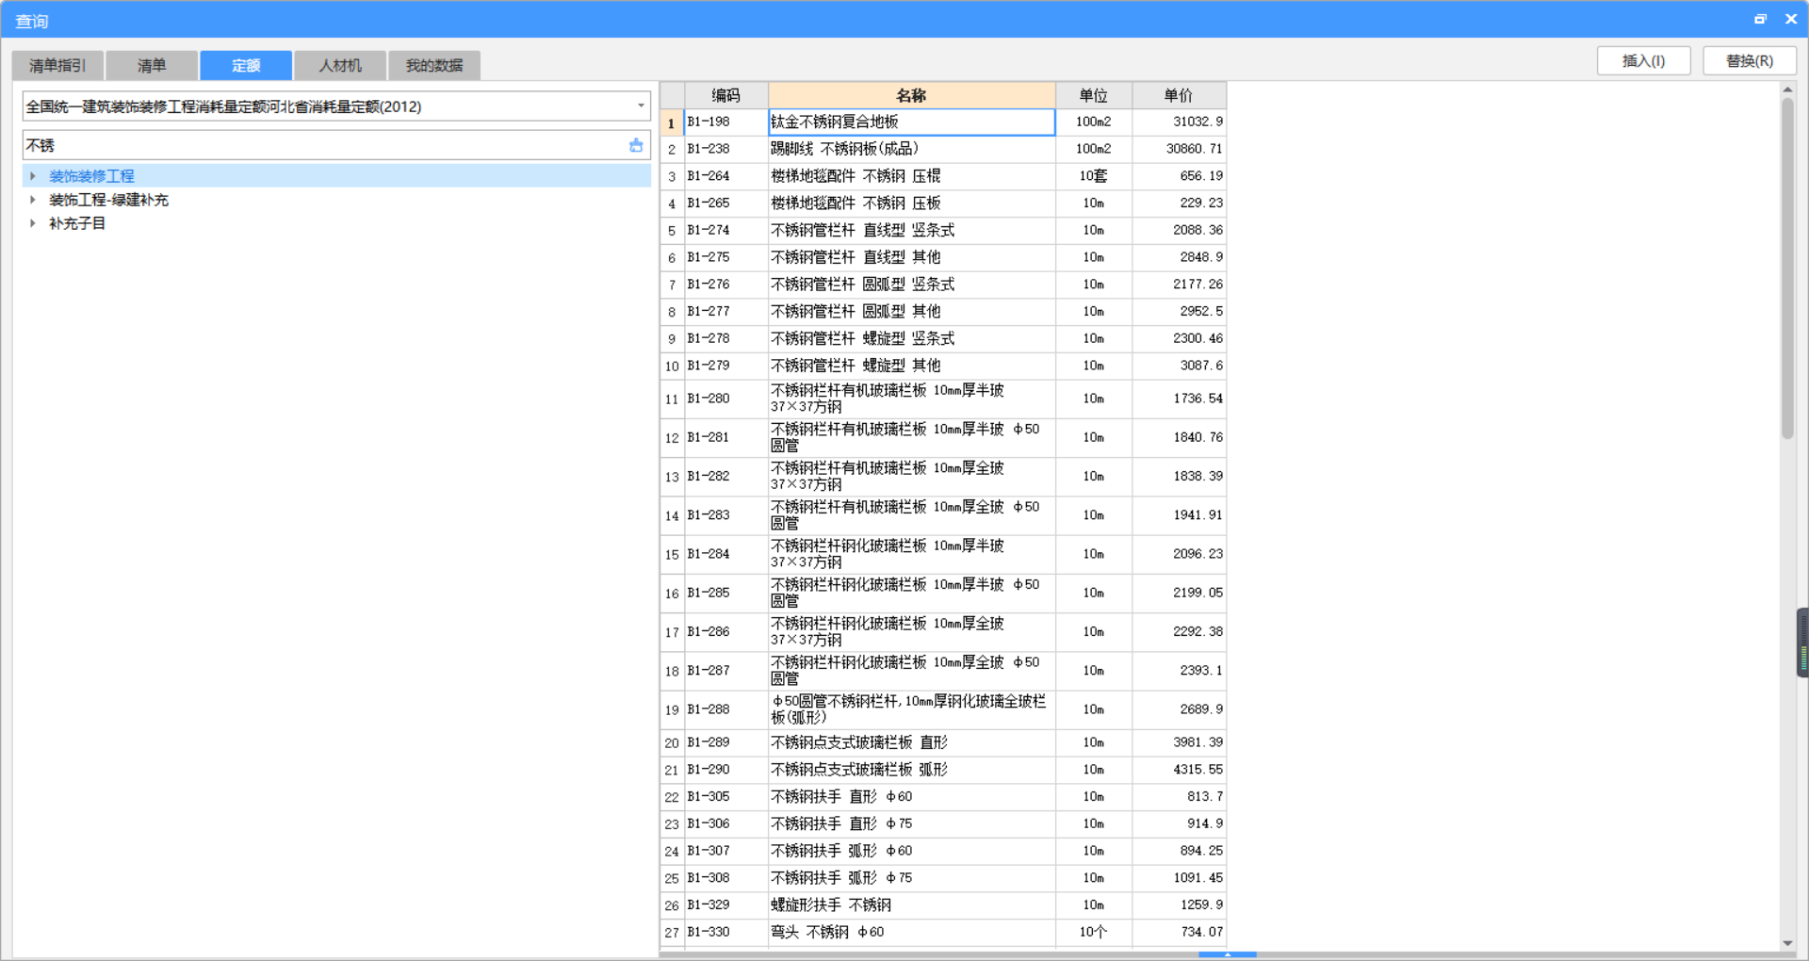Click the search icon in the 不锈 field
Image resolution: width=1809 pixels, height=961 pixels.
coord(636,145)
